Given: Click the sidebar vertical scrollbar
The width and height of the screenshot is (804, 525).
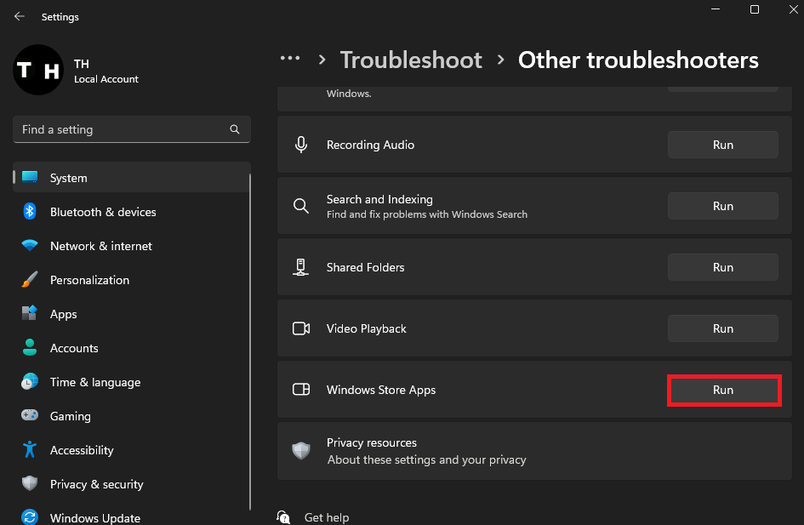Looking at the screenshot, I should coord(250,340).
